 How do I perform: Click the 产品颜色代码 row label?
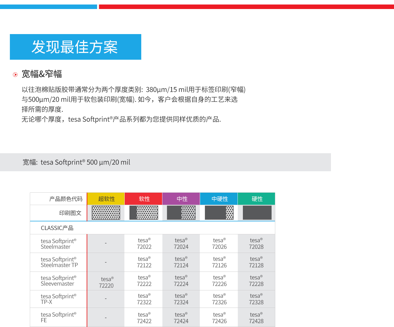(x=66, y=199)
